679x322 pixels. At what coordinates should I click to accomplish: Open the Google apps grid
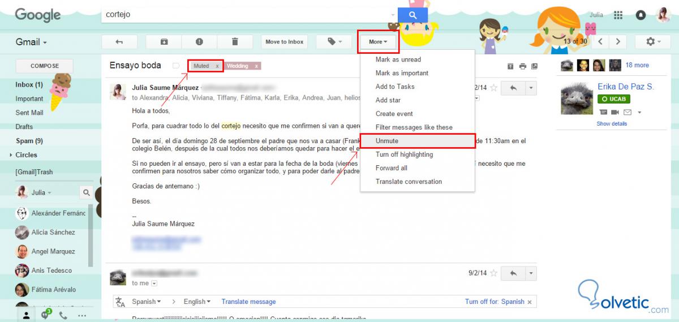(x=618, y=15)
